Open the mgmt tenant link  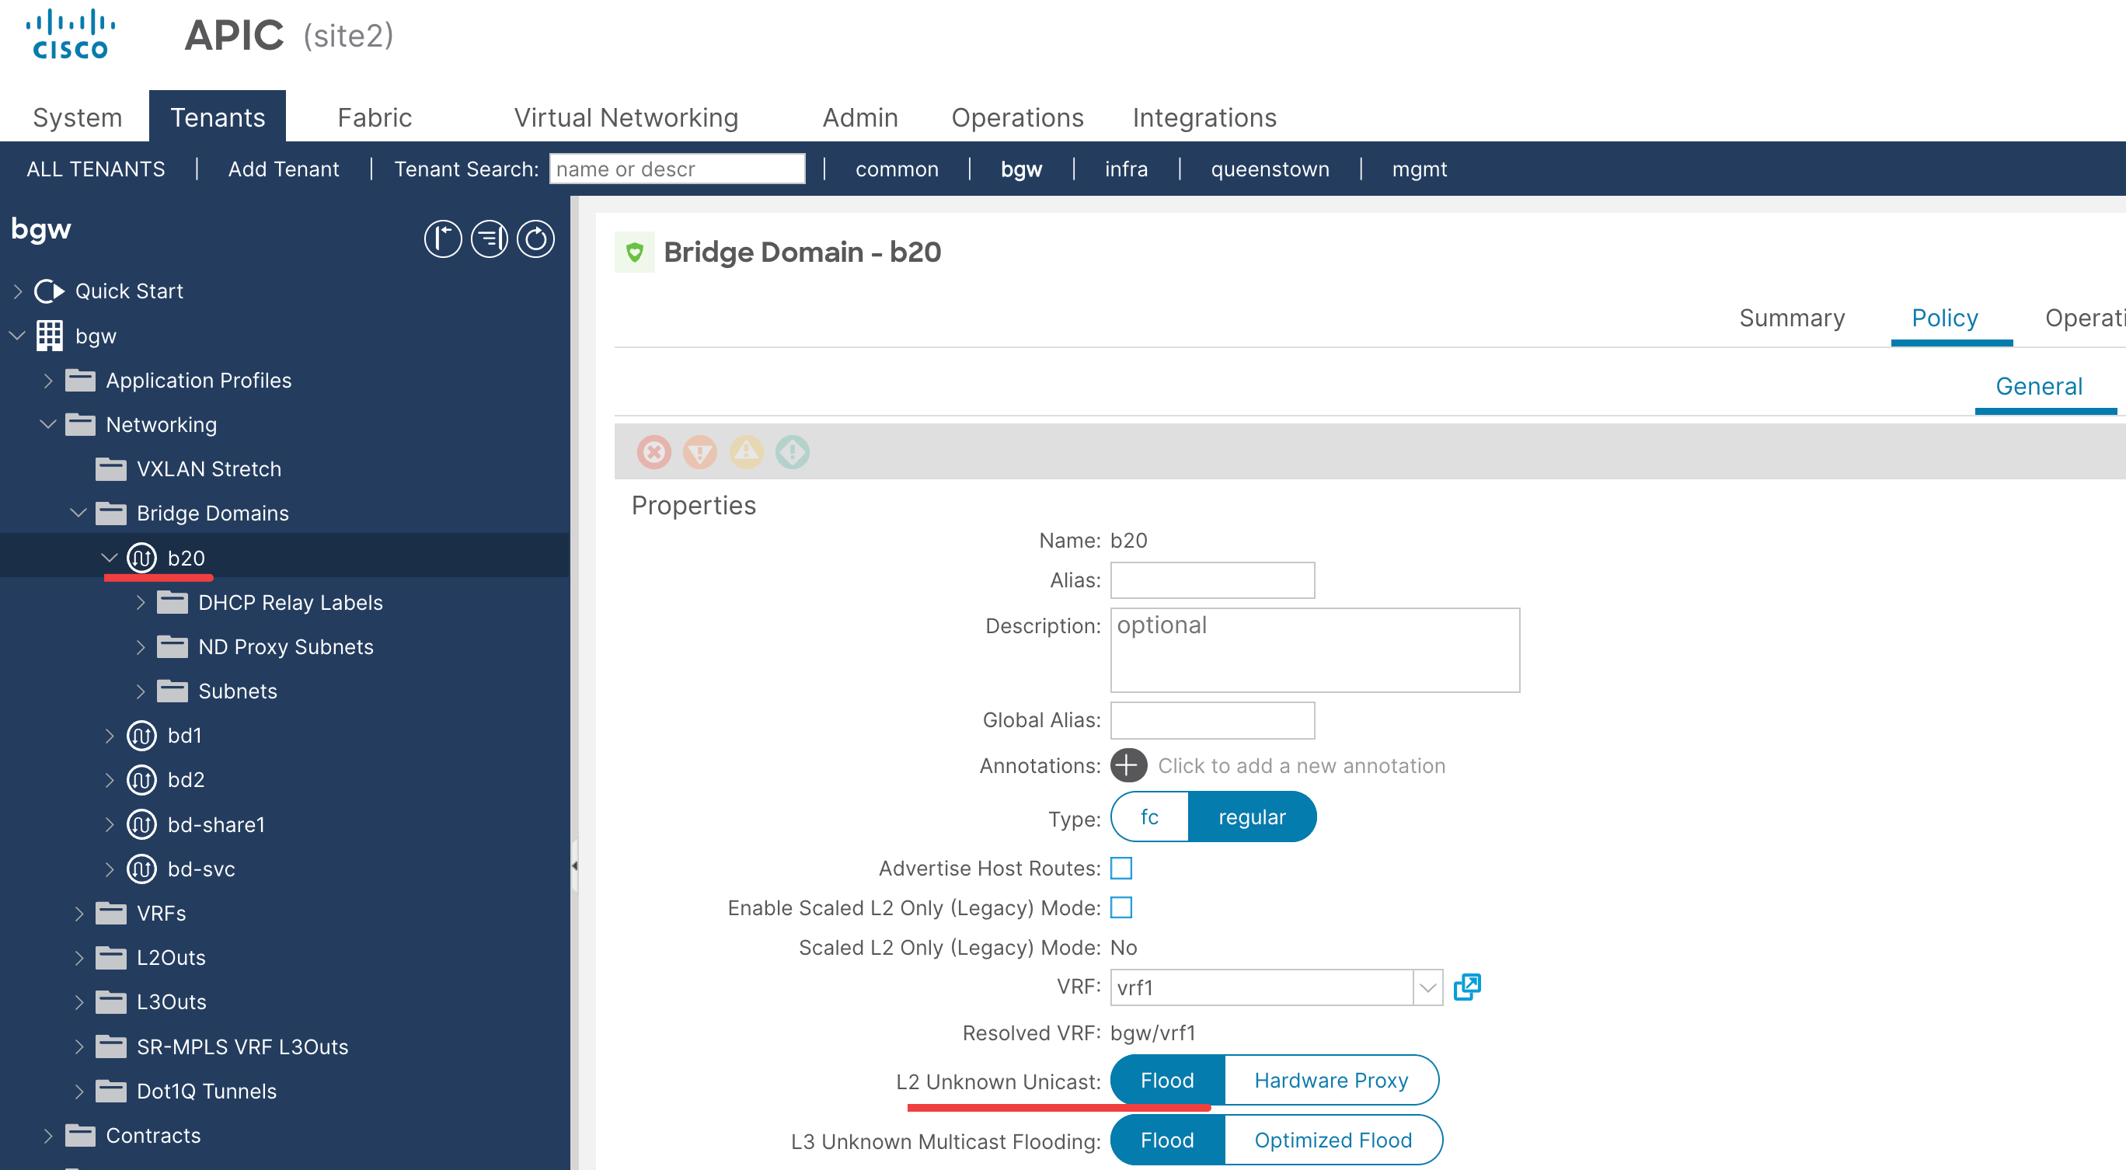pyautogui.click(x=1420, y=169)
